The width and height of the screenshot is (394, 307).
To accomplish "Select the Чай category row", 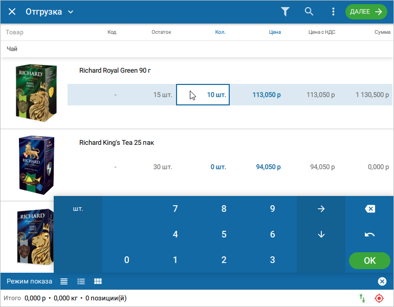I will point(197,49).
